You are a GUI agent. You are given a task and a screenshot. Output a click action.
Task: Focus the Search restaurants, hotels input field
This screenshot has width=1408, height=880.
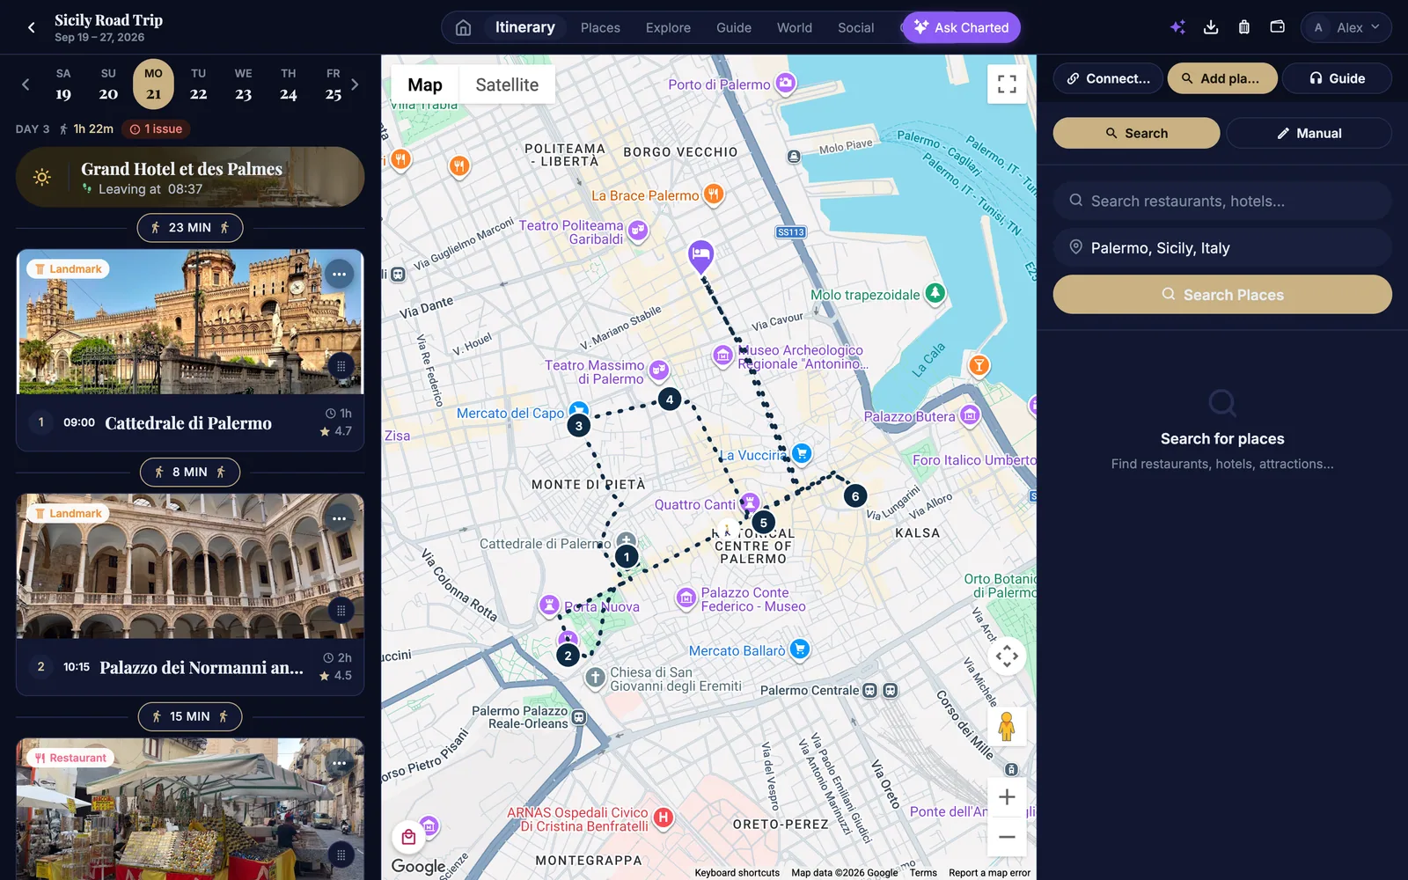[x=1222, y=201]
